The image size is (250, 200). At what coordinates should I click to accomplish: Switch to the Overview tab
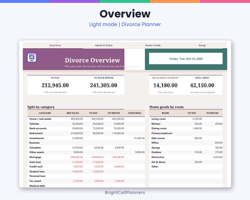point(55,45)
